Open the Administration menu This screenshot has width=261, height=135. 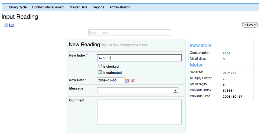(120, 7)
